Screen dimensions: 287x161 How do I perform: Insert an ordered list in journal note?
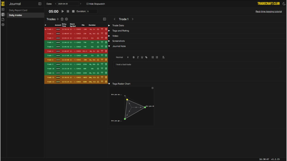click(152, 57)
